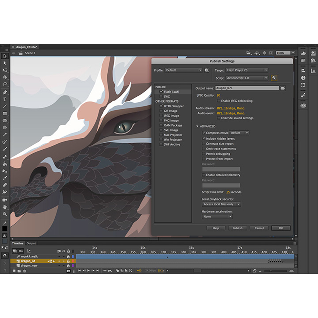Select the Zoom magnifier tool

5,214
